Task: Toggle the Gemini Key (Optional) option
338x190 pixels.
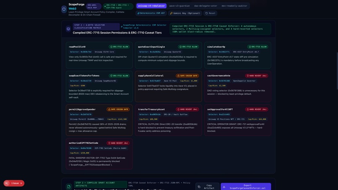Action: (x=185, y=13)
